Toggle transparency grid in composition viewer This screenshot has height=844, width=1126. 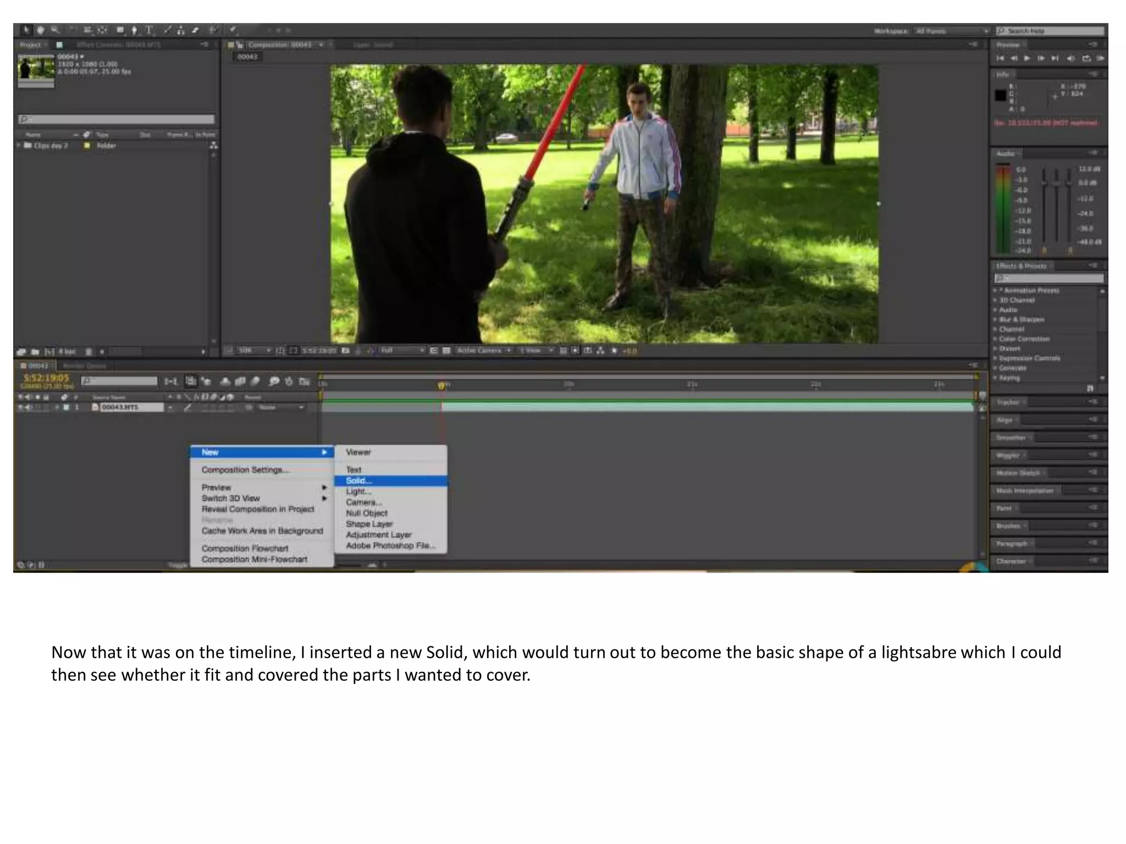(x=446, y=351)
